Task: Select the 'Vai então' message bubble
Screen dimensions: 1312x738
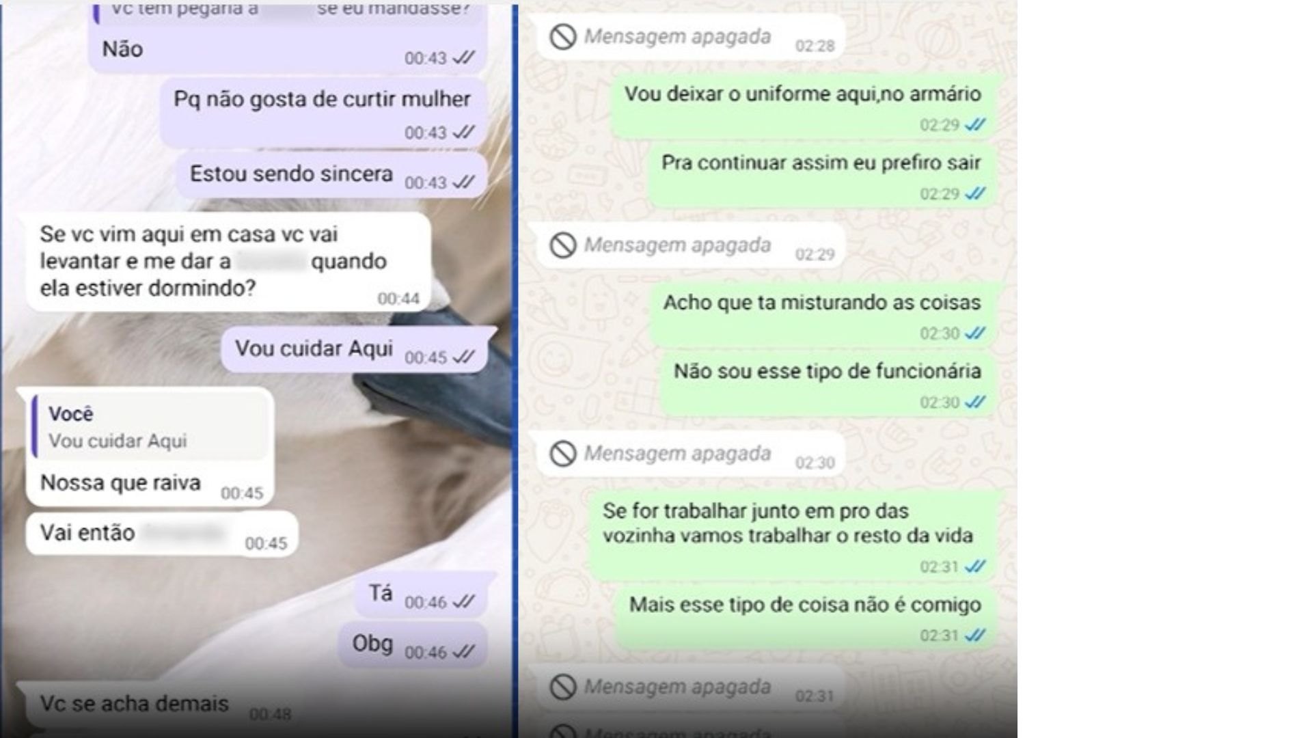Action: tap(162, 533)
